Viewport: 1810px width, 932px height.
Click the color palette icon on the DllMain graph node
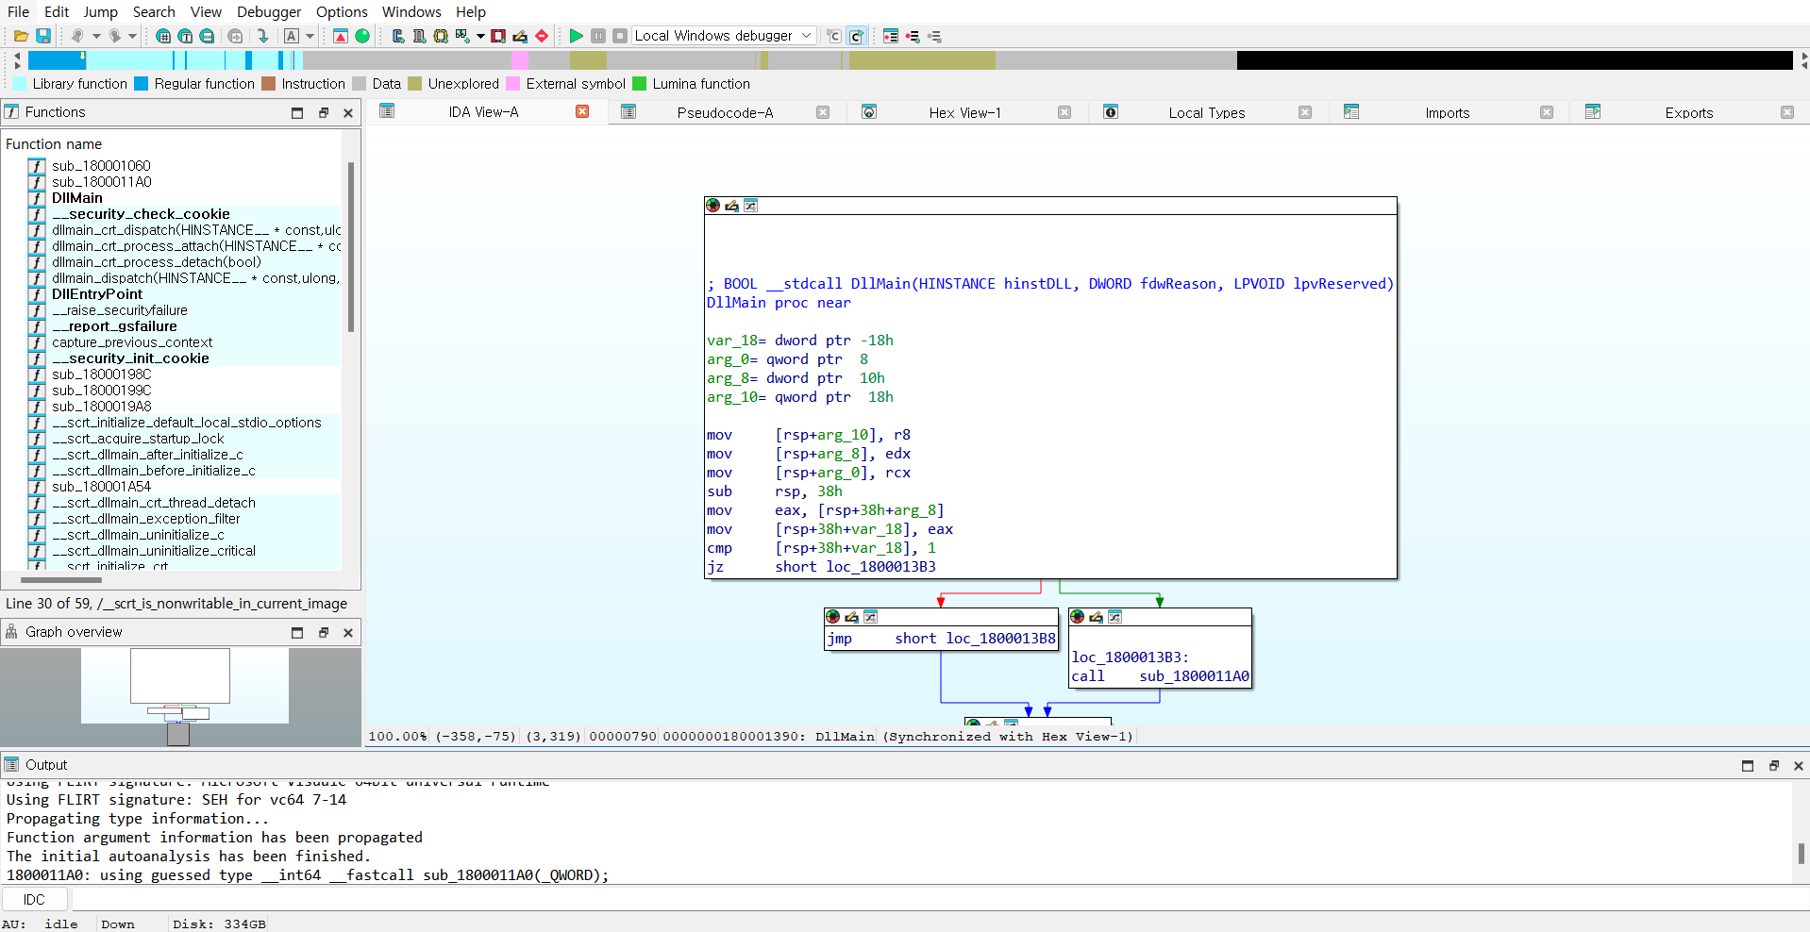coord(713,206)
